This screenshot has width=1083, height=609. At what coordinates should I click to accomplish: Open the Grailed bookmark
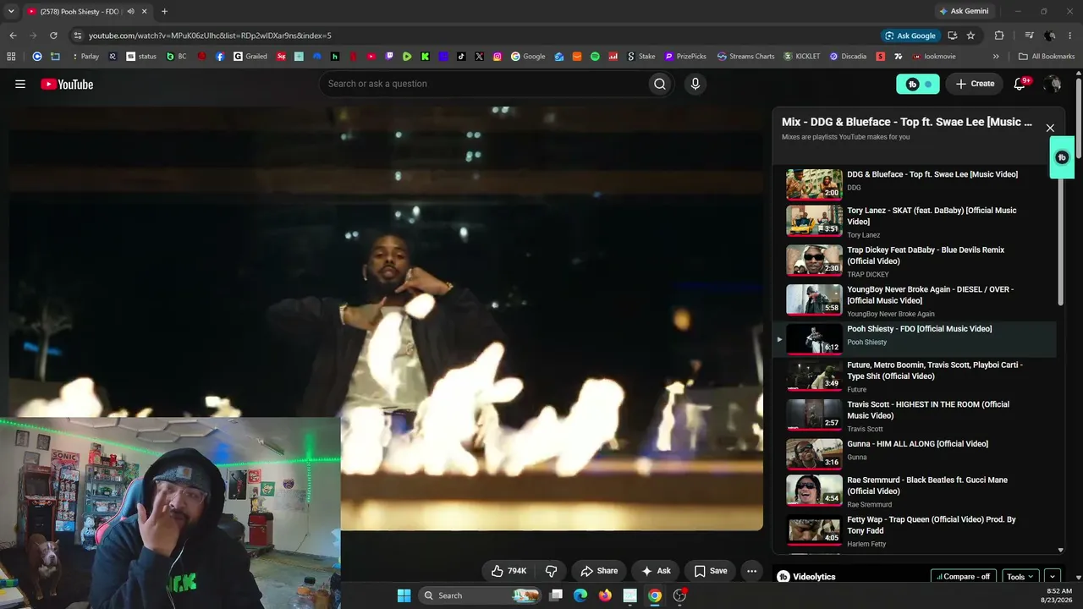pyautogui.click(x=250, y=57)
